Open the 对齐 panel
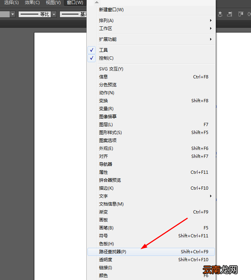 151,156
